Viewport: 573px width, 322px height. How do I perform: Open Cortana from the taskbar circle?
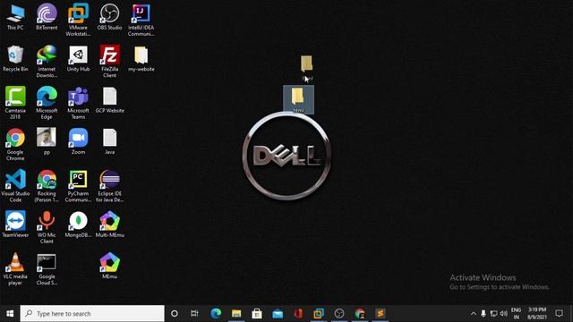point(175,314)
